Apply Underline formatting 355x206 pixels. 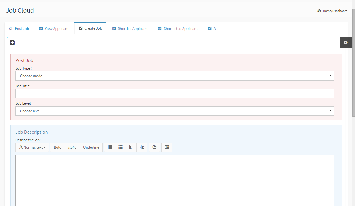91,147
